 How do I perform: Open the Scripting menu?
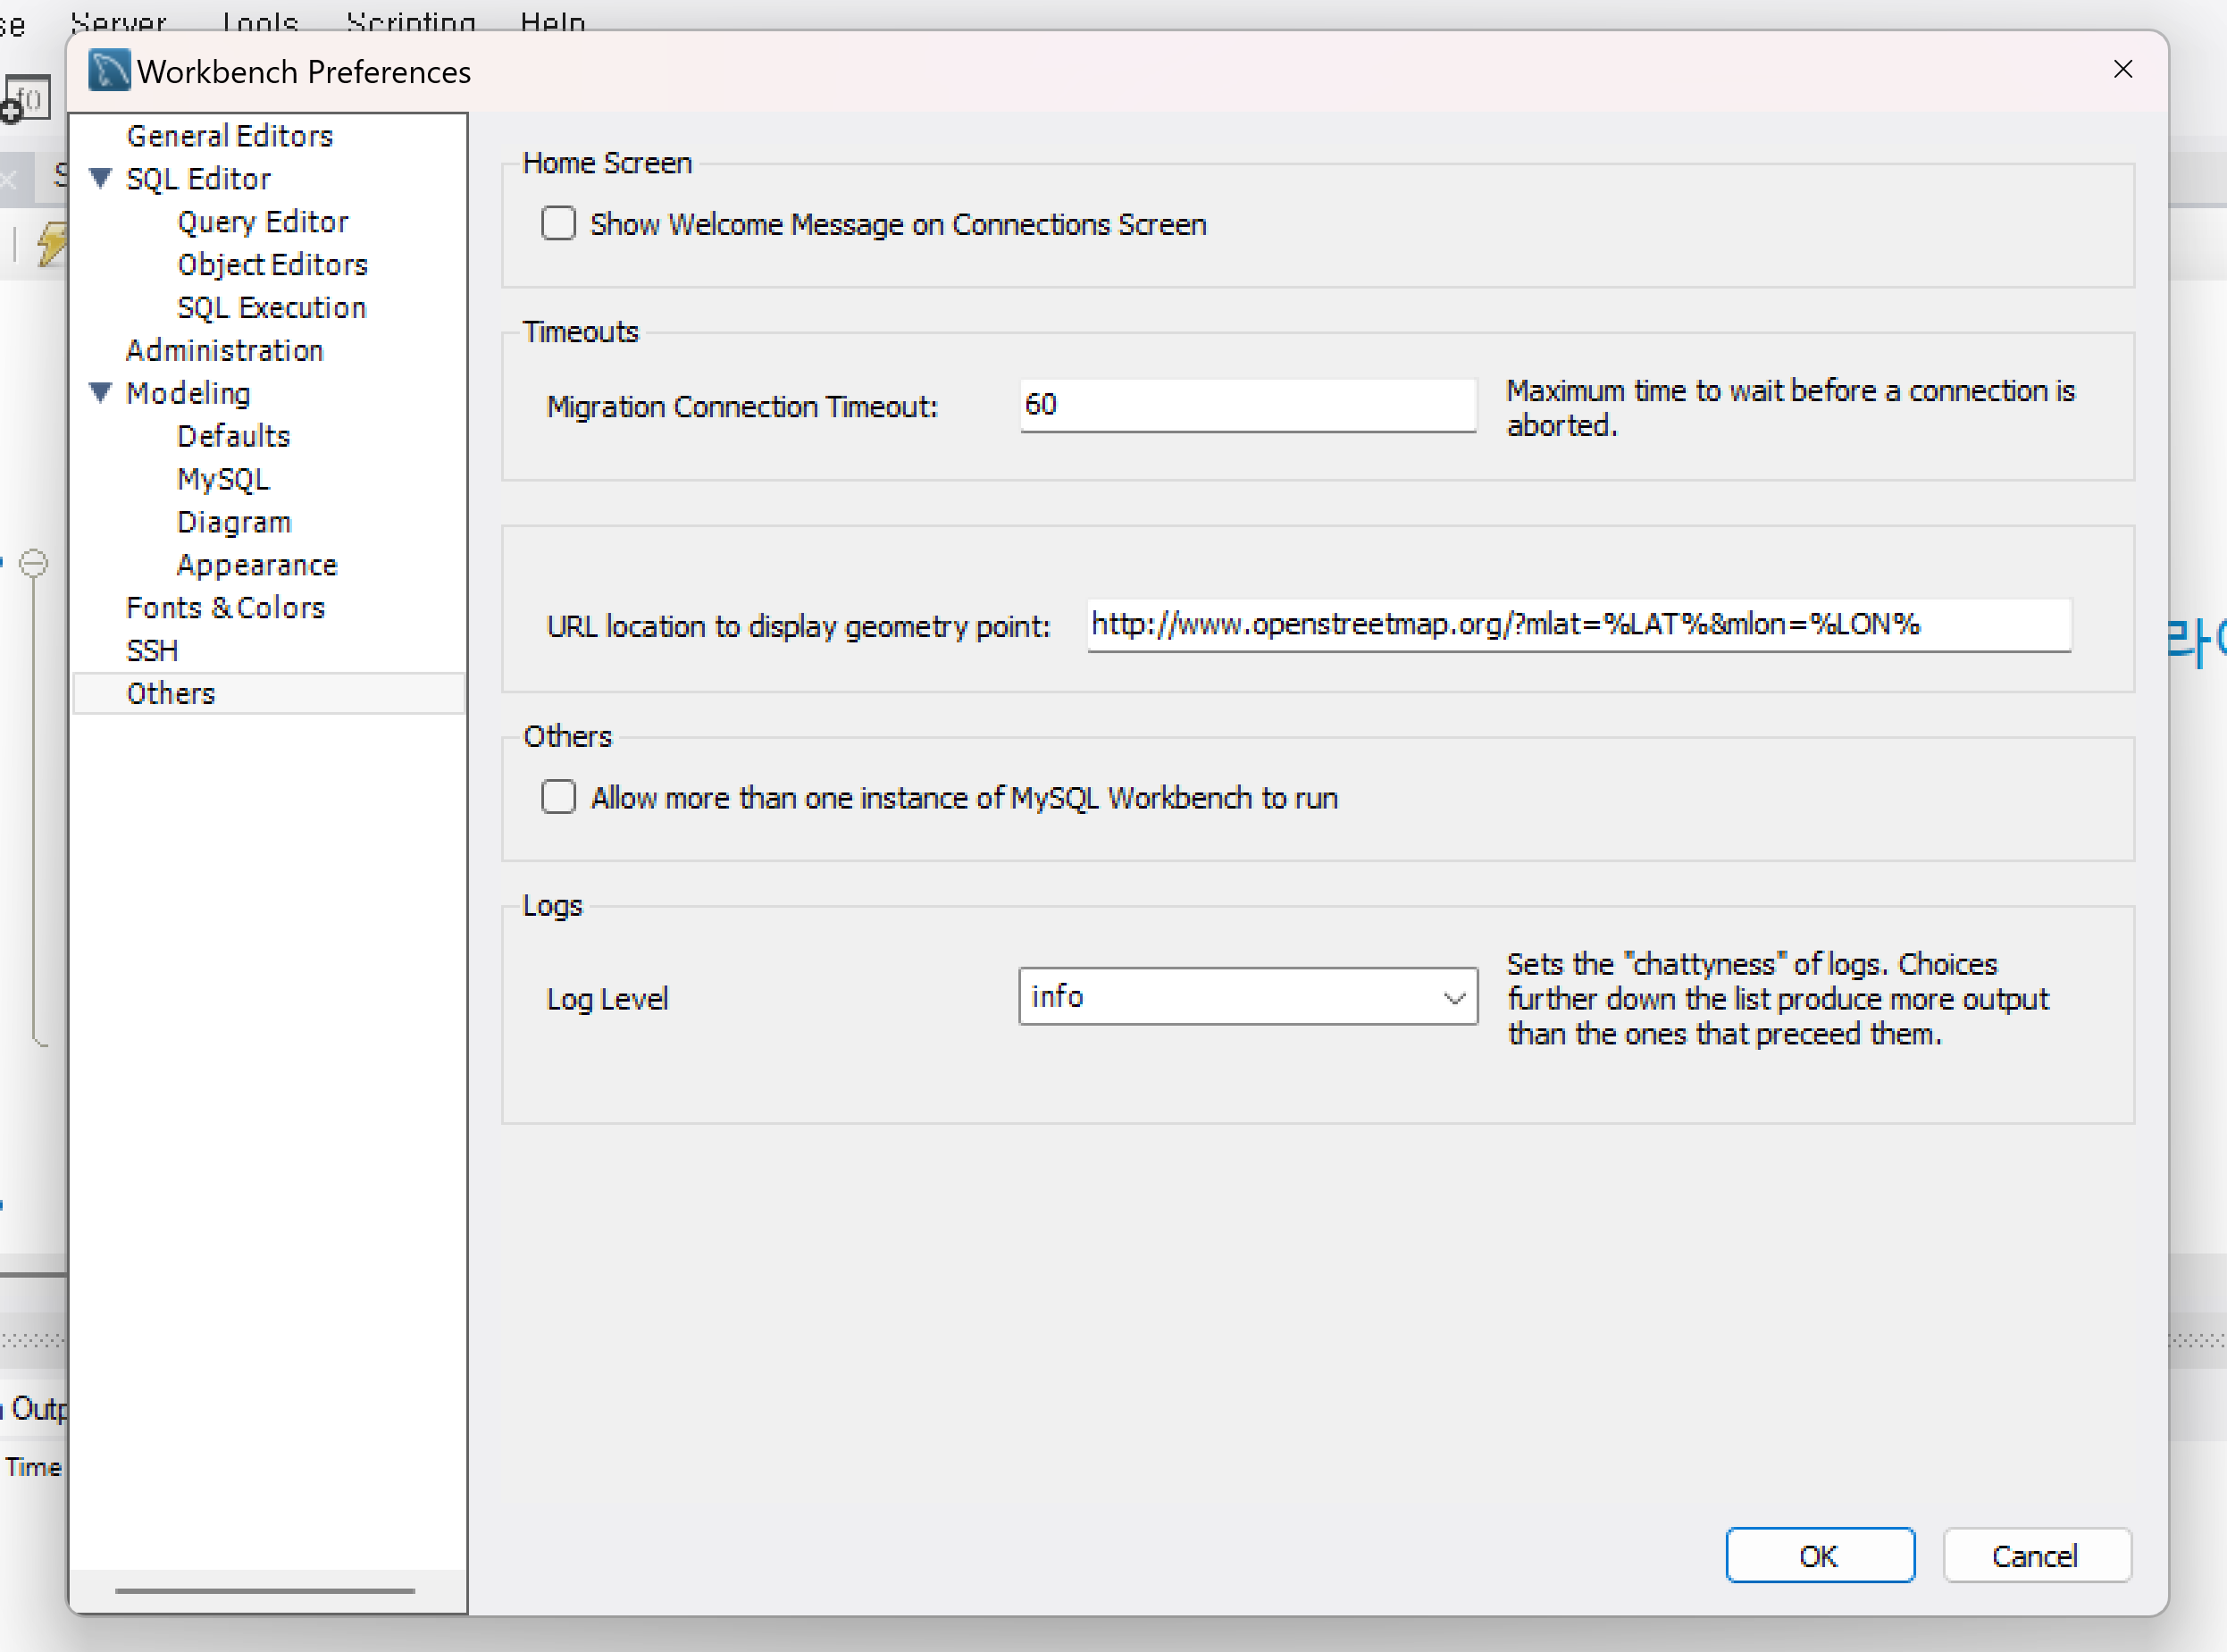coord(410,20)
